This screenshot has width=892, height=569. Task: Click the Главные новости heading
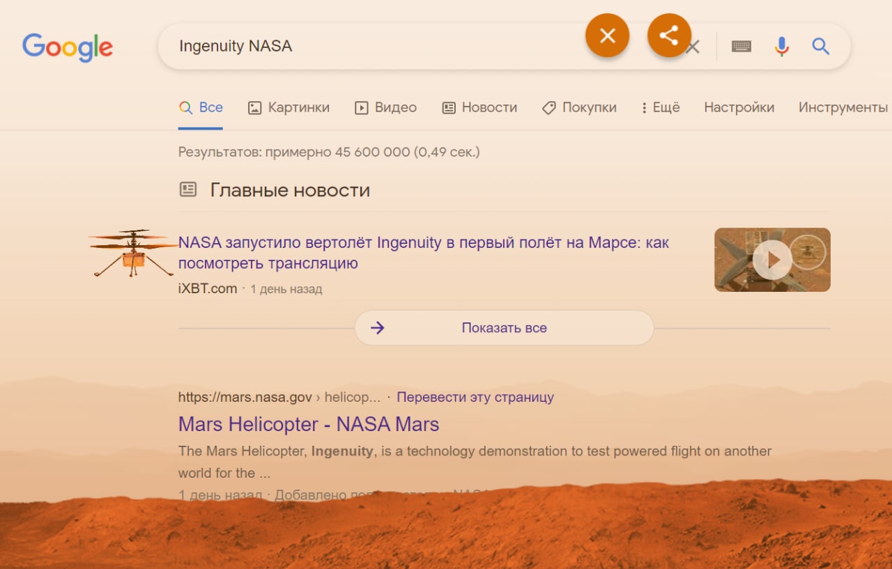tap(290, 190)
